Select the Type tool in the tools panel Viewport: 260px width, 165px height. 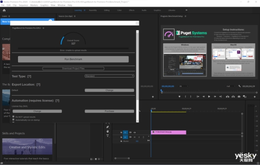coord(107,136)
